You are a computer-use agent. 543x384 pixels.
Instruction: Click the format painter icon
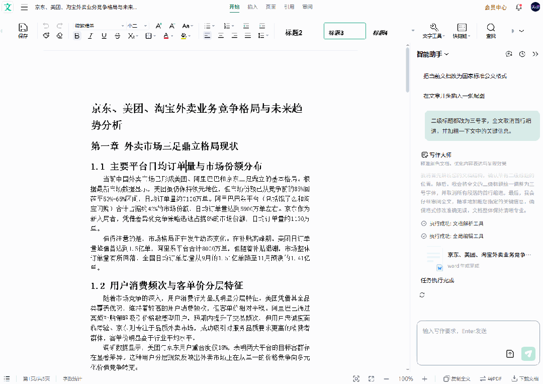(46, 36)
